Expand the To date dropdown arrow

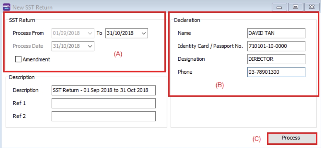(144, 33)
